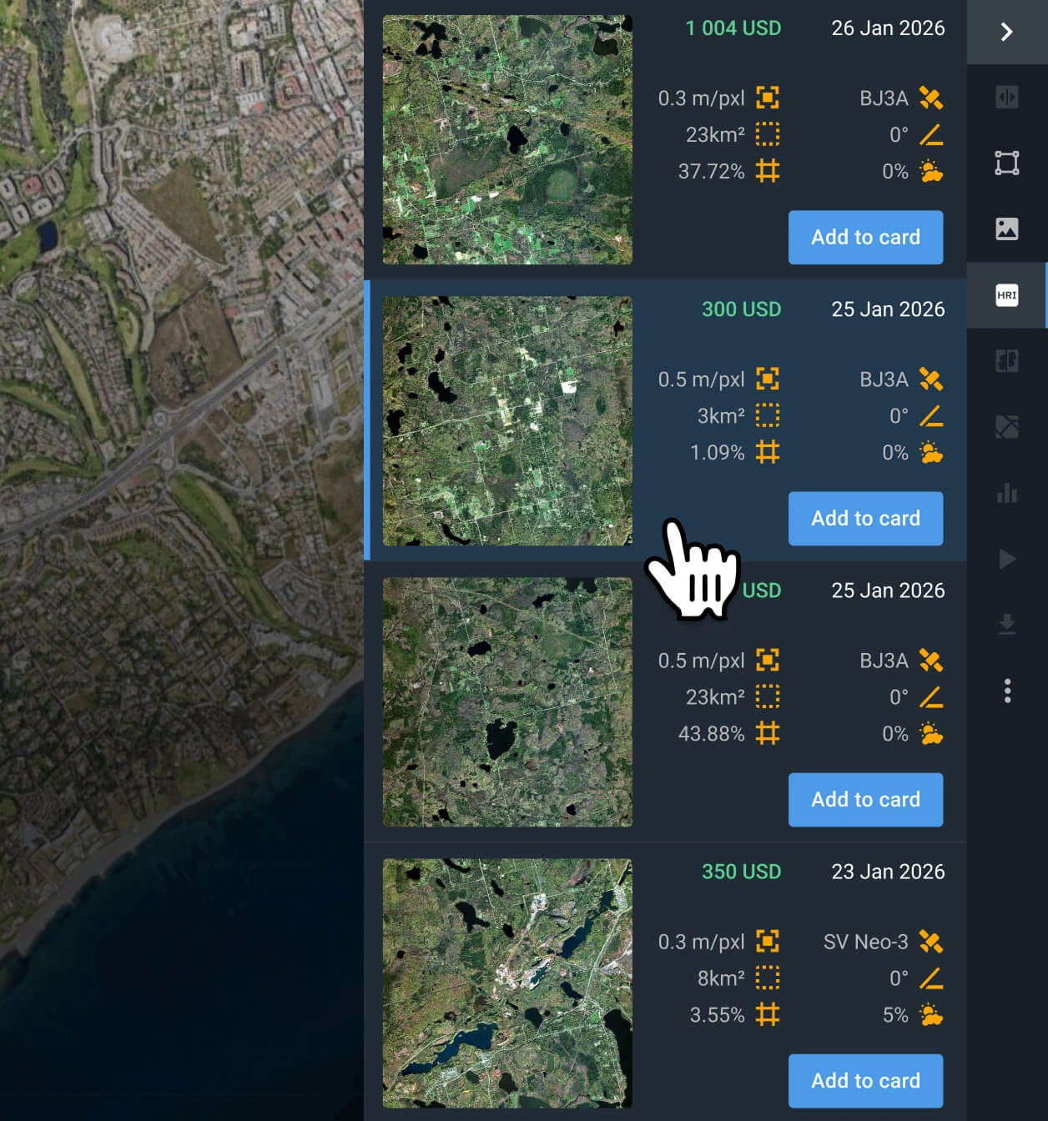
Task: Open the split map view icon
Action: click(1006, 361)
